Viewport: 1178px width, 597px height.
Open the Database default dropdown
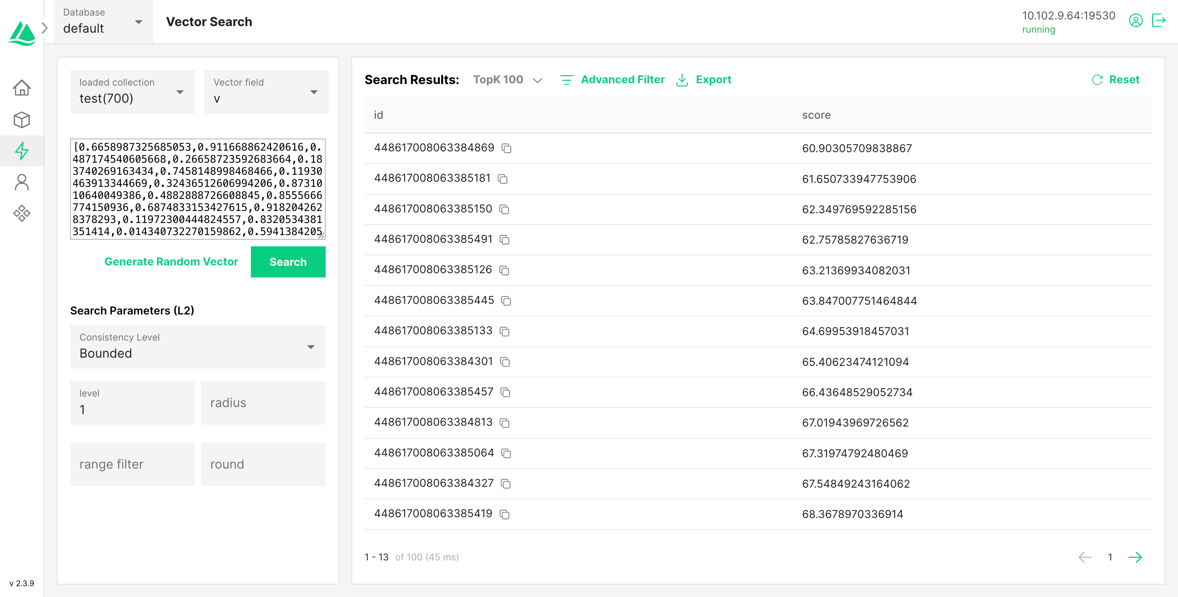(x=103, y=22)
